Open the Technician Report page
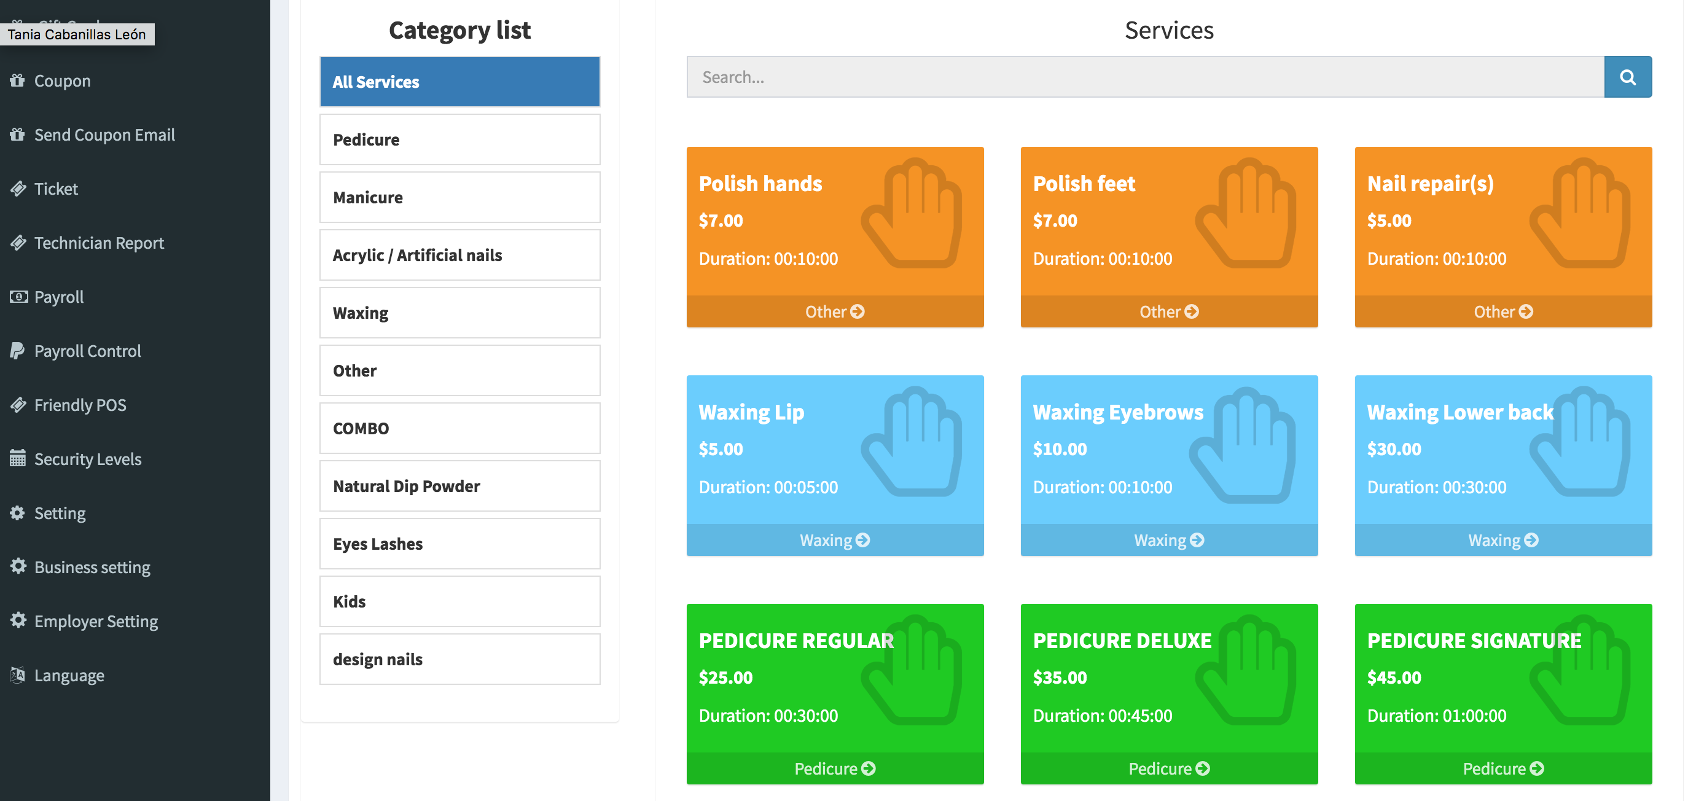The width and height of the screenshot is (1688, 801). [x=99, y=243]
